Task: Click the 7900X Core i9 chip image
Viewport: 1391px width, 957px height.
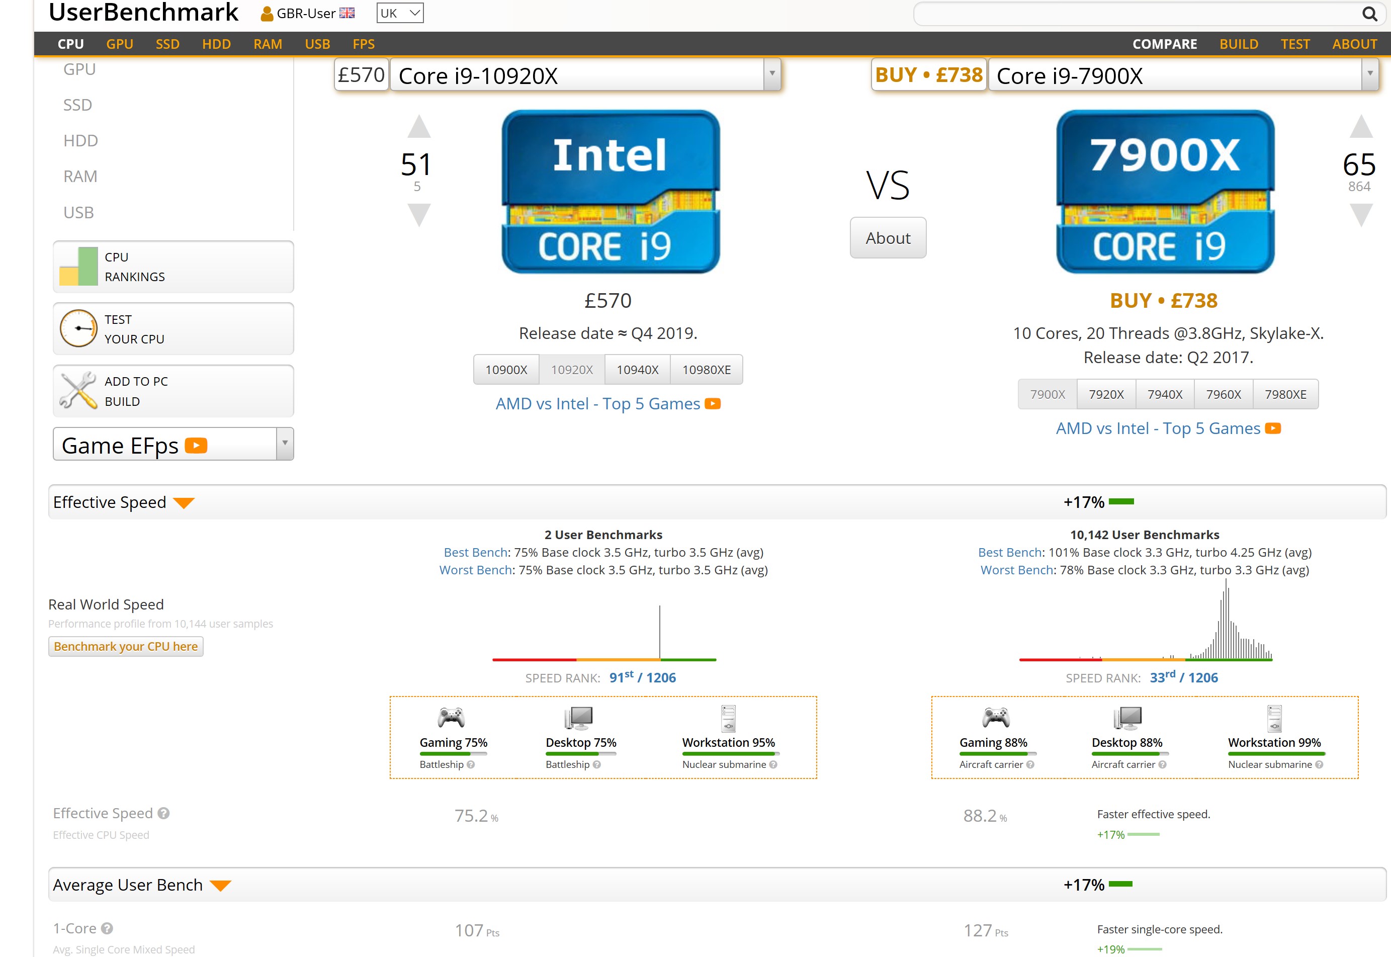Action: (1165, 192)
